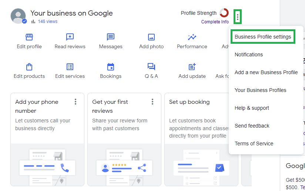Click the Profile Strength progress ring
305x191 pixels.
point(224,13)
